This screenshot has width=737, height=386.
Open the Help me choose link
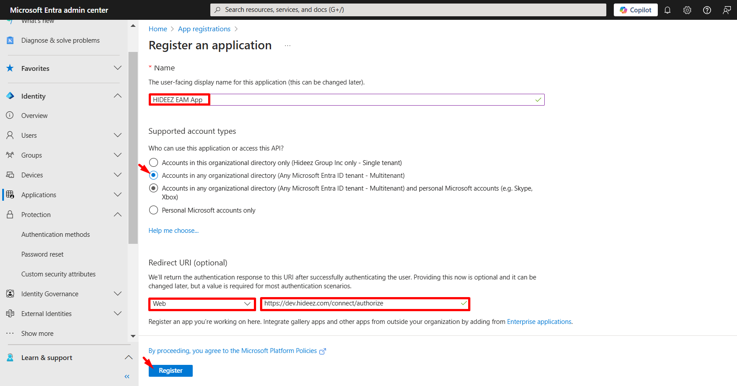173,231
